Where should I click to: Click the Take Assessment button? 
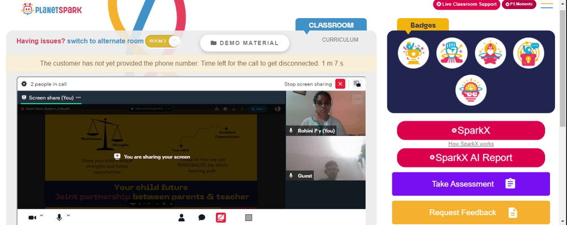click(x=471, y=184)
